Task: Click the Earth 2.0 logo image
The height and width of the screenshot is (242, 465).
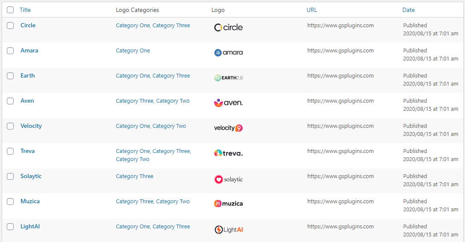Action: (228, 78)
